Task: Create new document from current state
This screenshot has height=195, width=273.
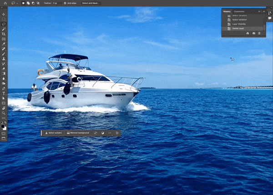Action: (248, 33)
